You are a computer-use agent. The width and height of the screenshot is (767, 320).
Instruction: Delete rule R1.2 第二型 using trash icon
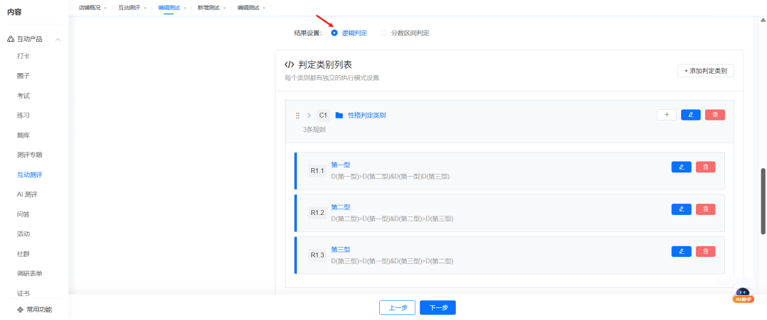pos(705,209)
